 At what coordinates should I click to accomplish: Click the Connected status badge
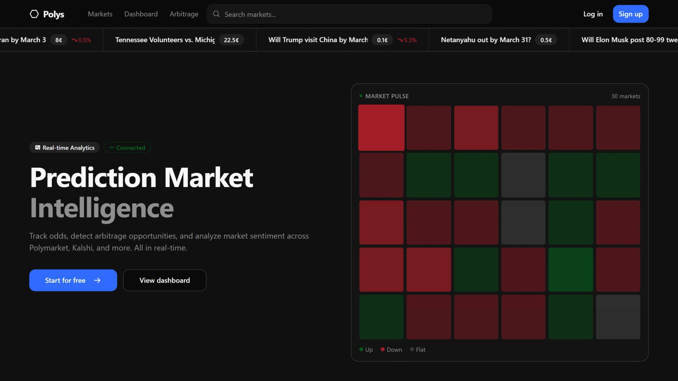[127, 148]
